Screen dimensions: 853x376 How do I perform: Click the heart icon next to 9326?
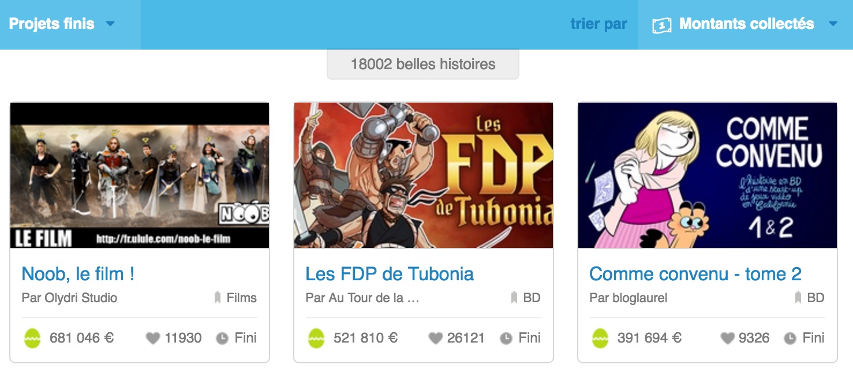coord(728,339)
